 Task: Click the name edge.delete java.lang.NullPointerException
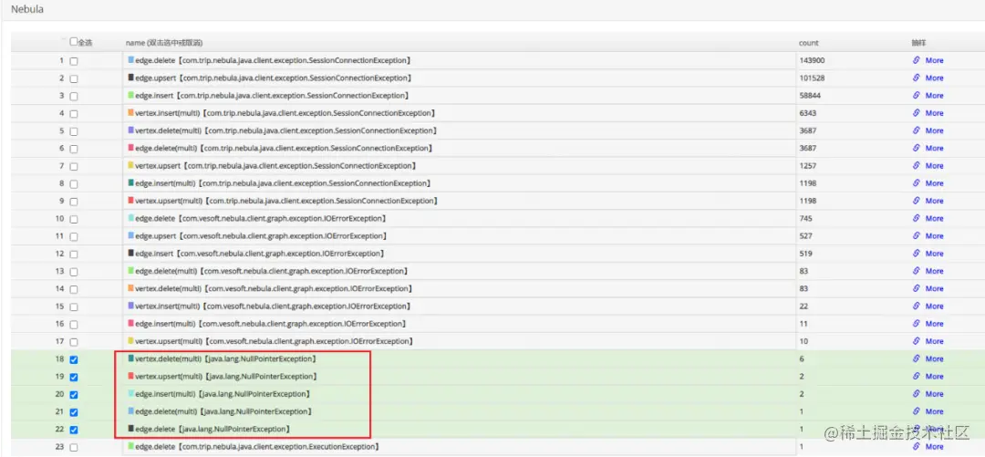point(213,429)
